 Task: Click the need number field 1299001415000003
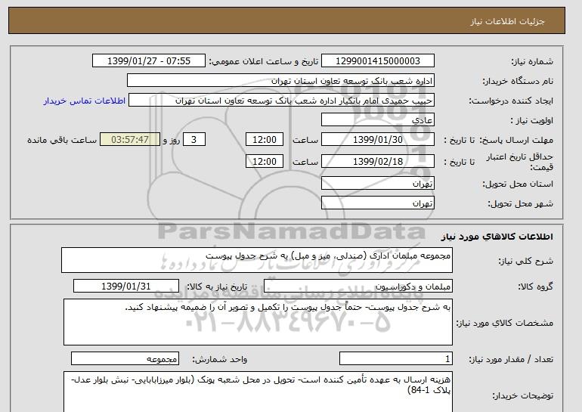(377, 61)
